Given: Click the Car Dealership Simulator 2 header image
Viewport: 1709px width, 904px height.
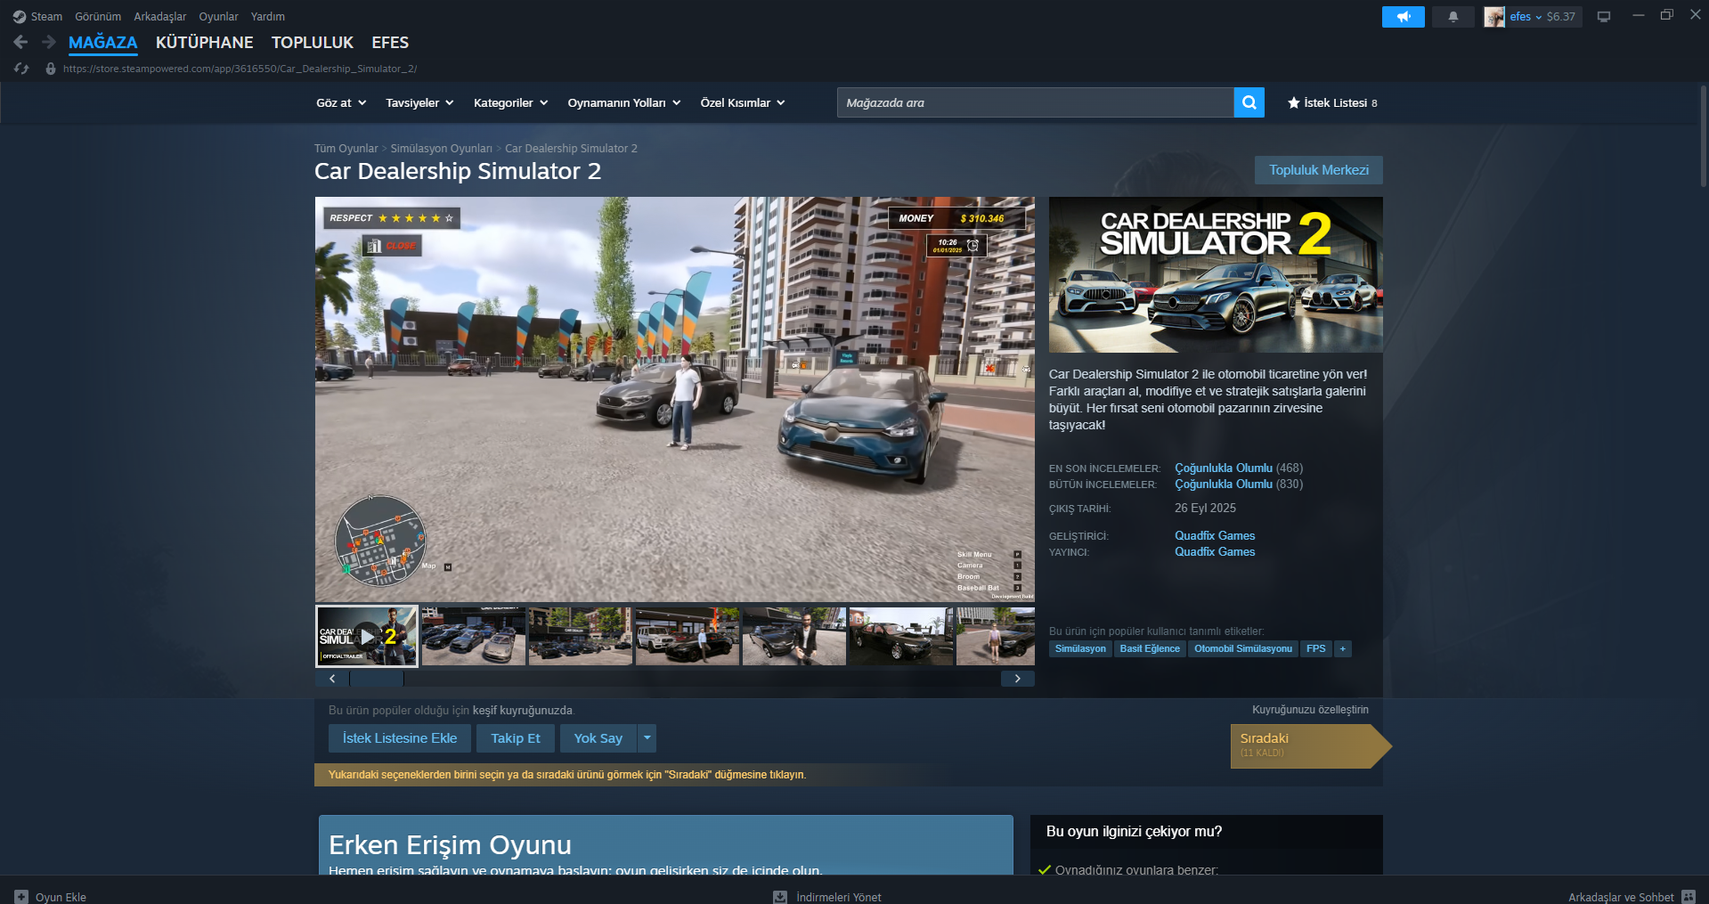Looking at the screenshot, I should point(1216,274).
